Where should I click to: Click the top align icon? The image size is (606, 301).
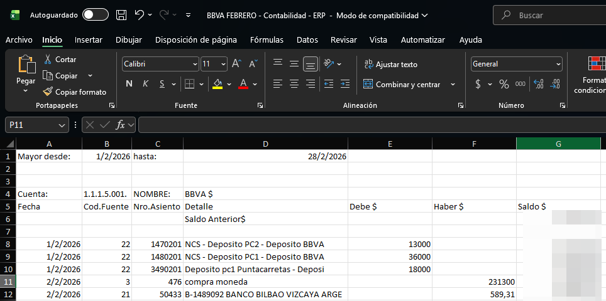(277, 63)
